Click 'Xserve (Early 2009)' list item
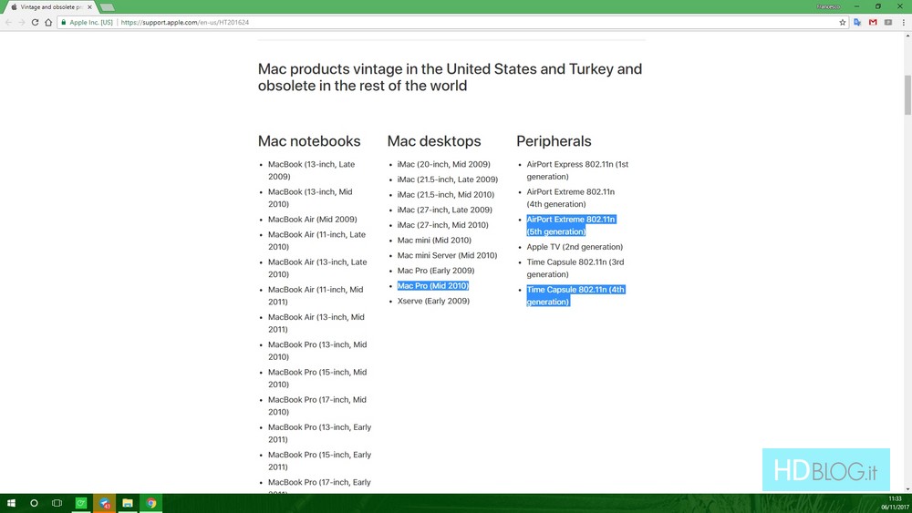912x513 pixels. [x=433, y=301]
